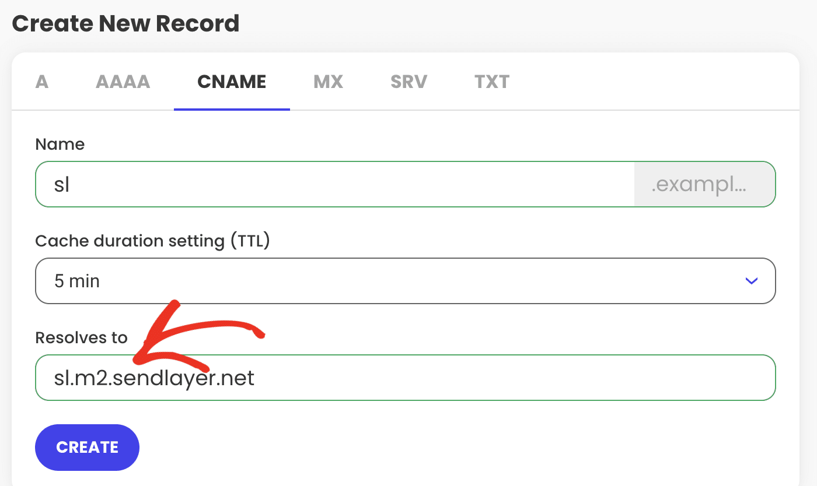817x486 pixels.
Task: Click the Resolves to input field
Action: 405,378
